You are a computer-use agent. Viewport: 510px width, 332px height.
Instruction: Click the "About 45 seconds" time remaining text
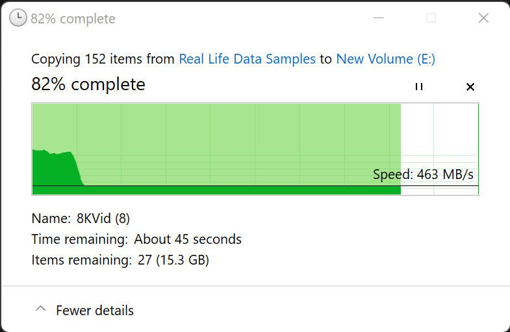188,239
